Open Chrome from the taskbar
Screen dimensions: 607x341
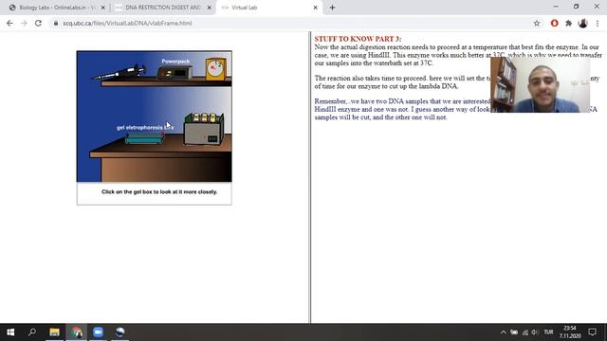click(x=76, y=332)
